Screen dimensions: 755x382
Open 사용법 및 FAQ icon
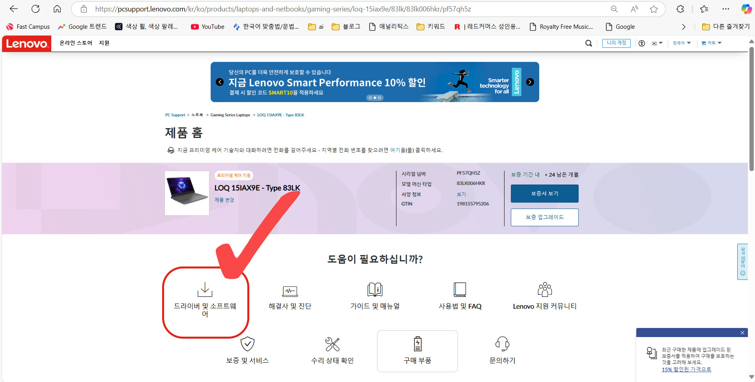point(460,289)
